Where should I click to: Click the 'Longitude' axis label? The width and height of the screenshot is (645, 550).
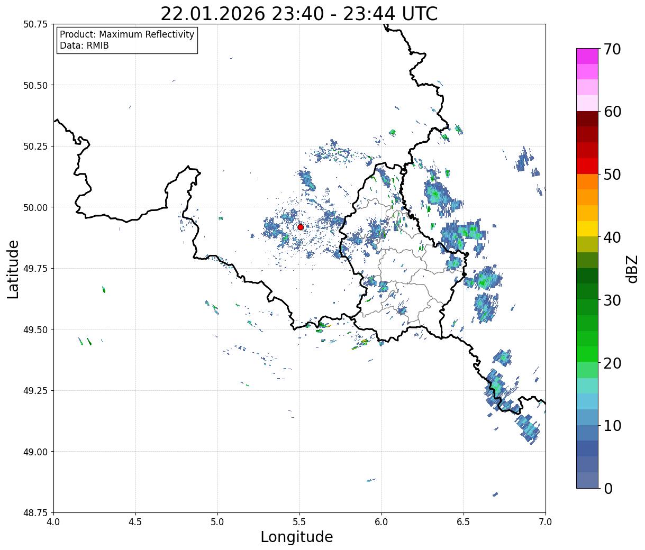coord(297,537)
